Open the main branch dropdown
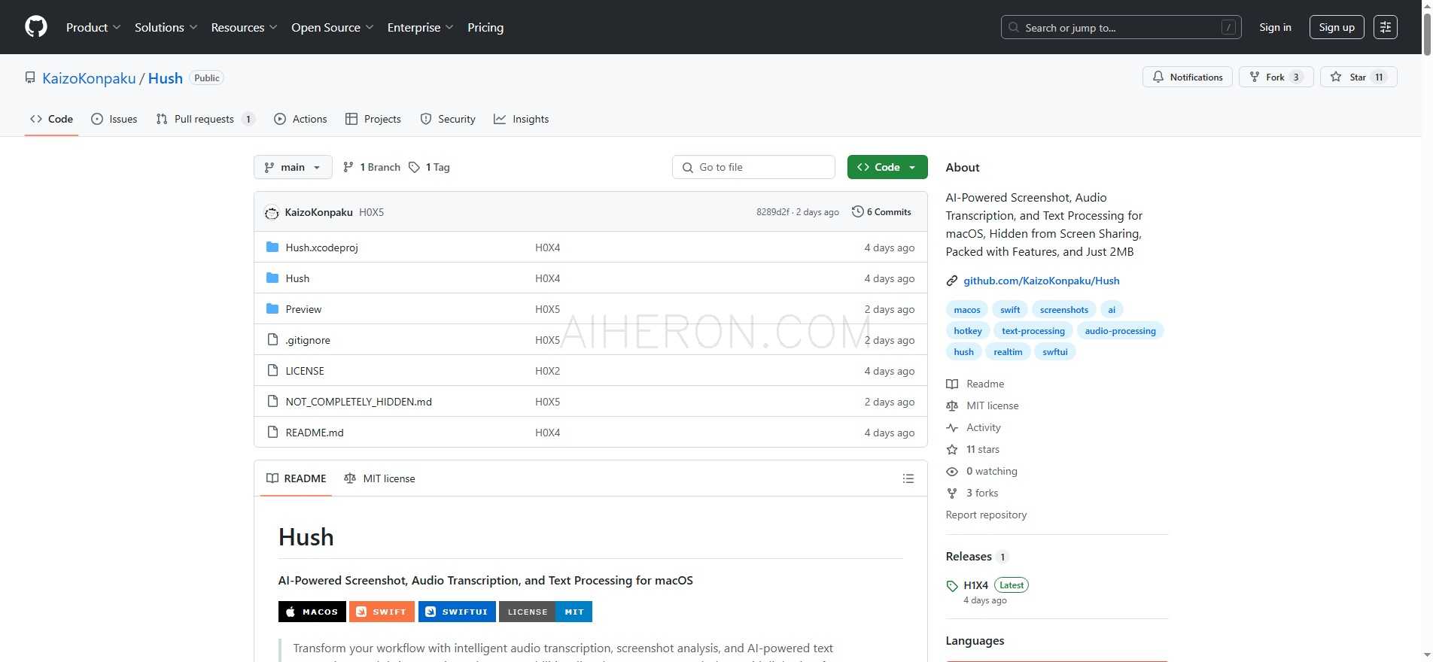This screenshot has height=662, width=1433. point(293,167)
